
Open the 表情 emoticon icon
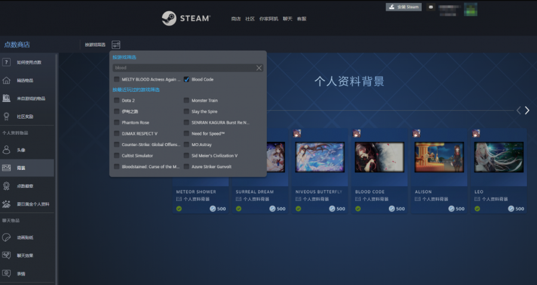click(6, 274)
